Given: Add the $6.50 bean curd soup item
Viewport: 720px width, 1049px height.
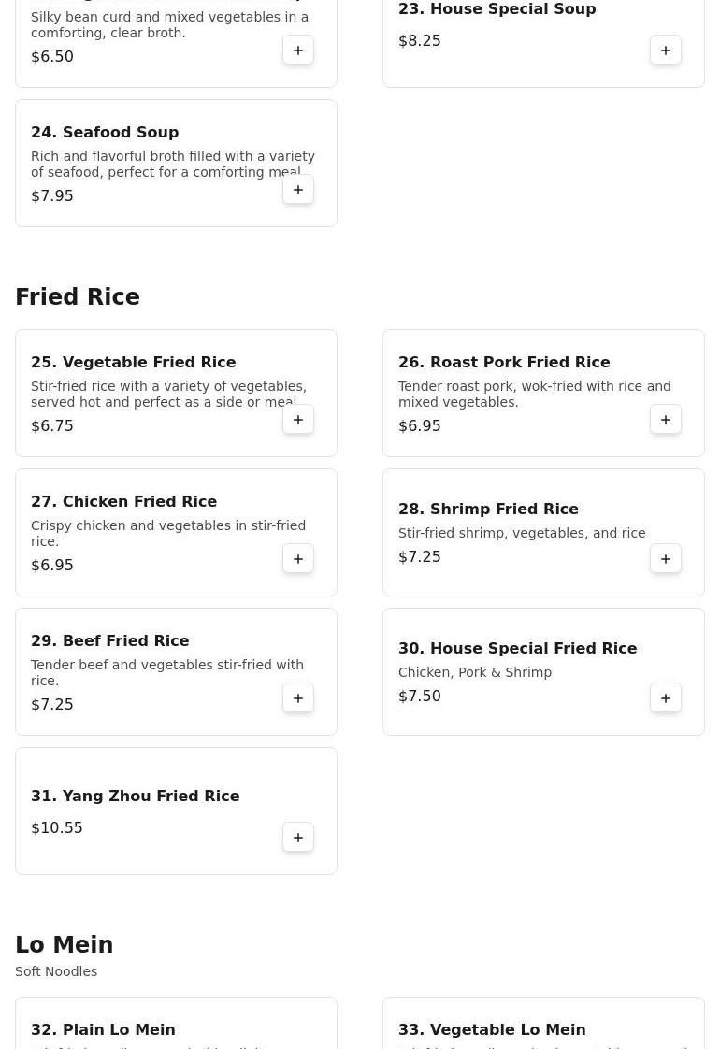Looking at the screenshot, I should (x=298, y=50).
